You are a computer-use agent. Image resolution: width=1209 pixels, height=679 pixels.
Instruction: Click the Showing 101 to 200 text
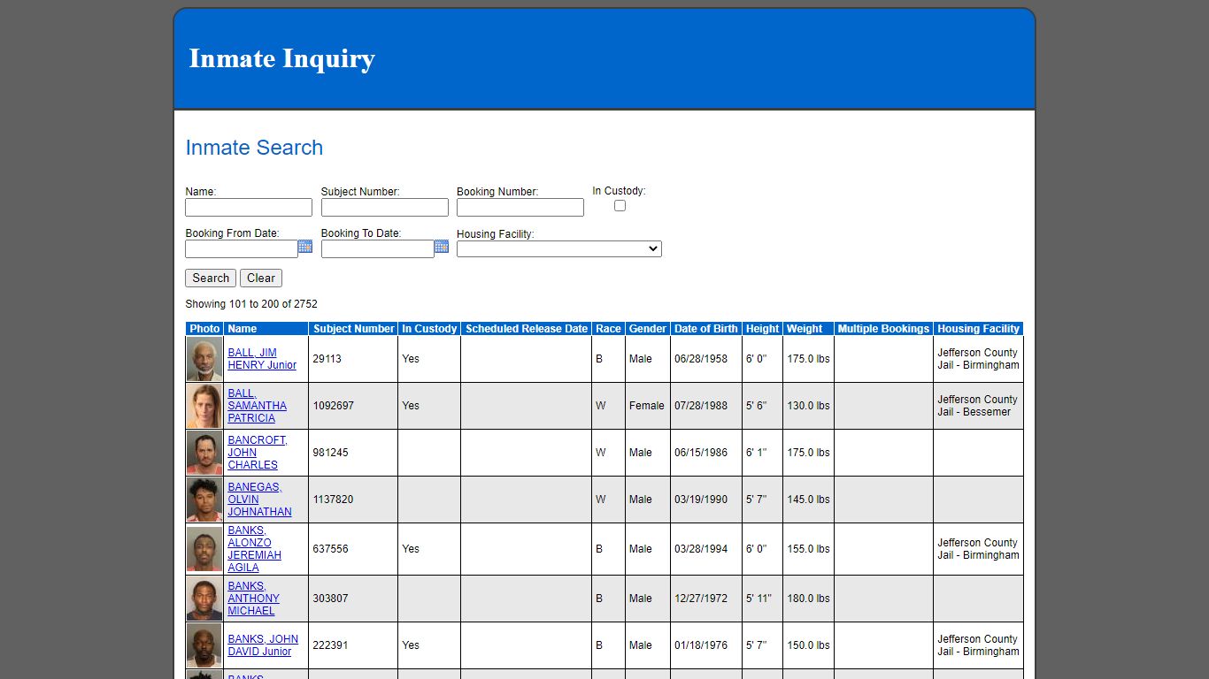pyautogui.click(x=251, y=304)
